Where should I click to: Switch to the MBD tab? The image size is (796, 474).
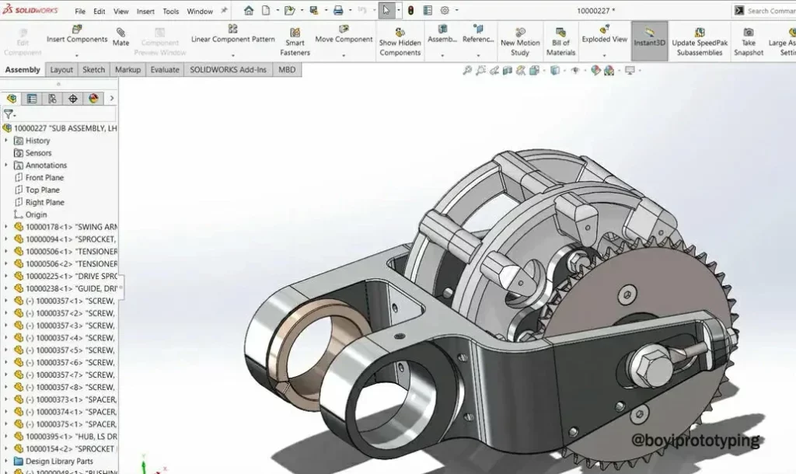click(287, 69)
